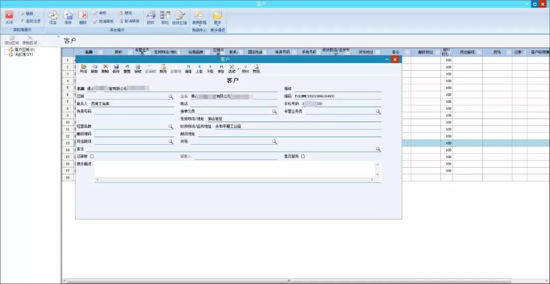This screenshot has width=550, height=284.
Task: Click the 添加 add icon in ribbon
Action: tap(53, 17)
